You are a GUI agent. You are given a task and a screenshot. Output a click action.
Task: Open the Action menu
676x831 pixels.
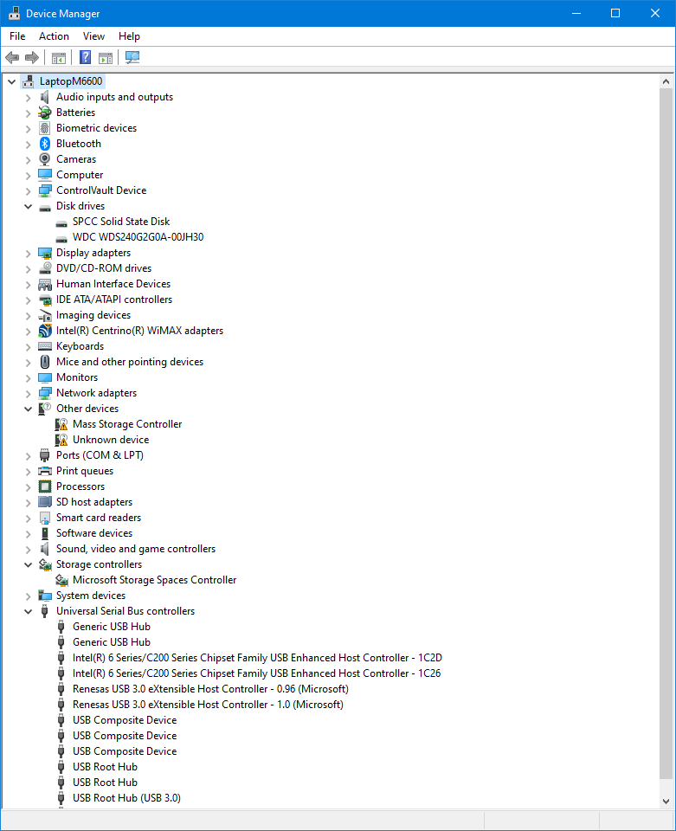pos(54,36)
